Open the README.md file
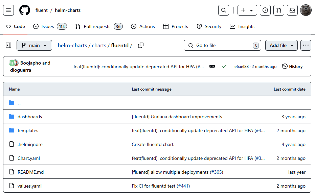 click(30, 172)
